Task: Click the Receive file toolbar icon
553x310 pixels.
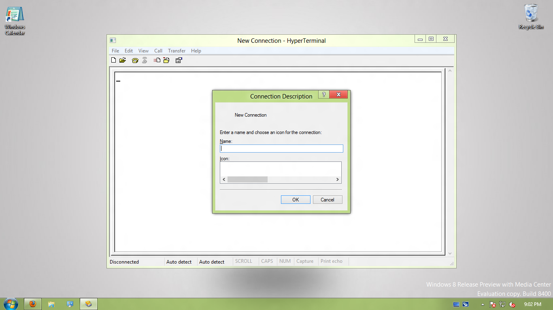Action: pyautogui.click(x=166, y=60)
